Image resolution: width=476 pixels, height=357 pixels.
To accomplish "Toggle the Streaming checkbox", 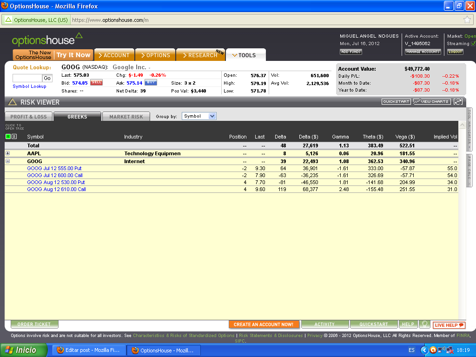I will [473, 43].
